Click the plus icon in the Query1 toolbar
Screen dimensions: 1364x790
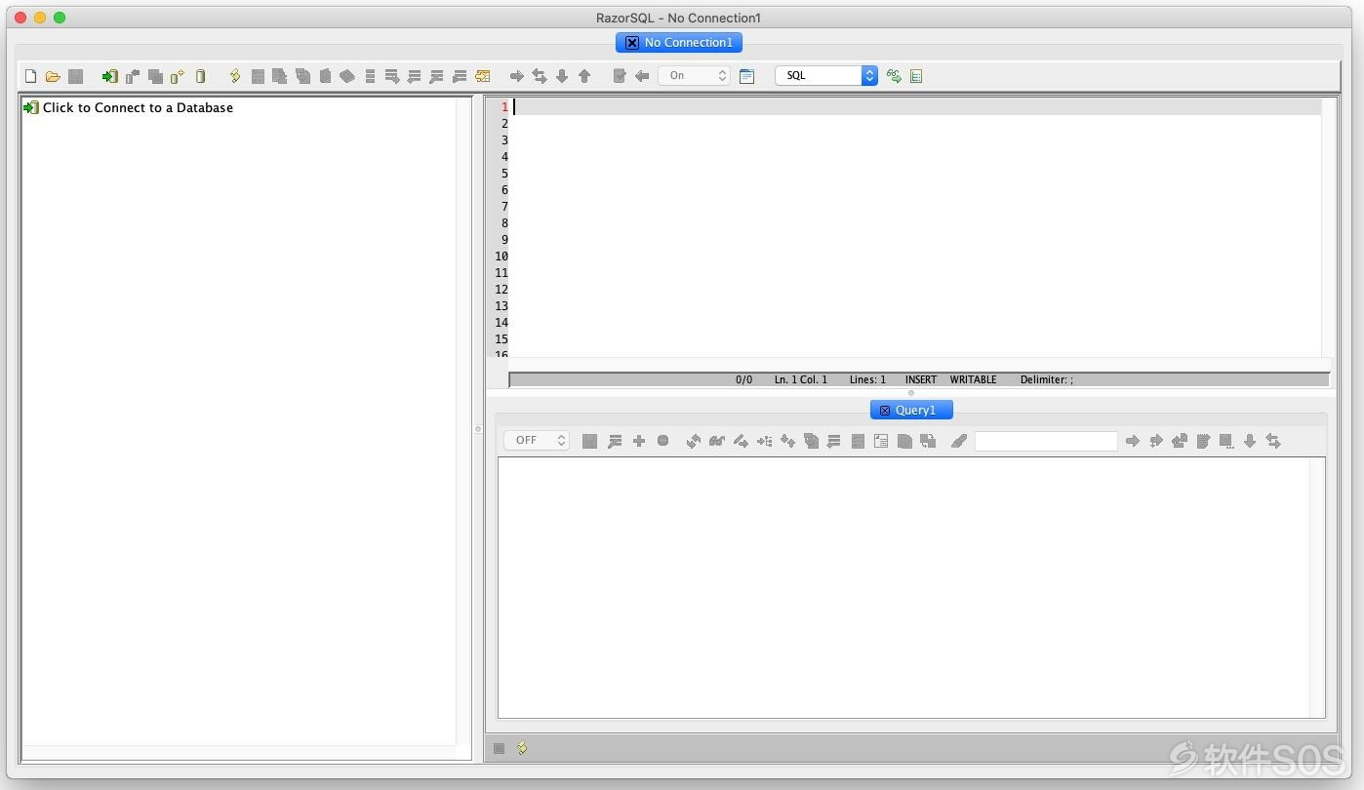tap(639, 441)
